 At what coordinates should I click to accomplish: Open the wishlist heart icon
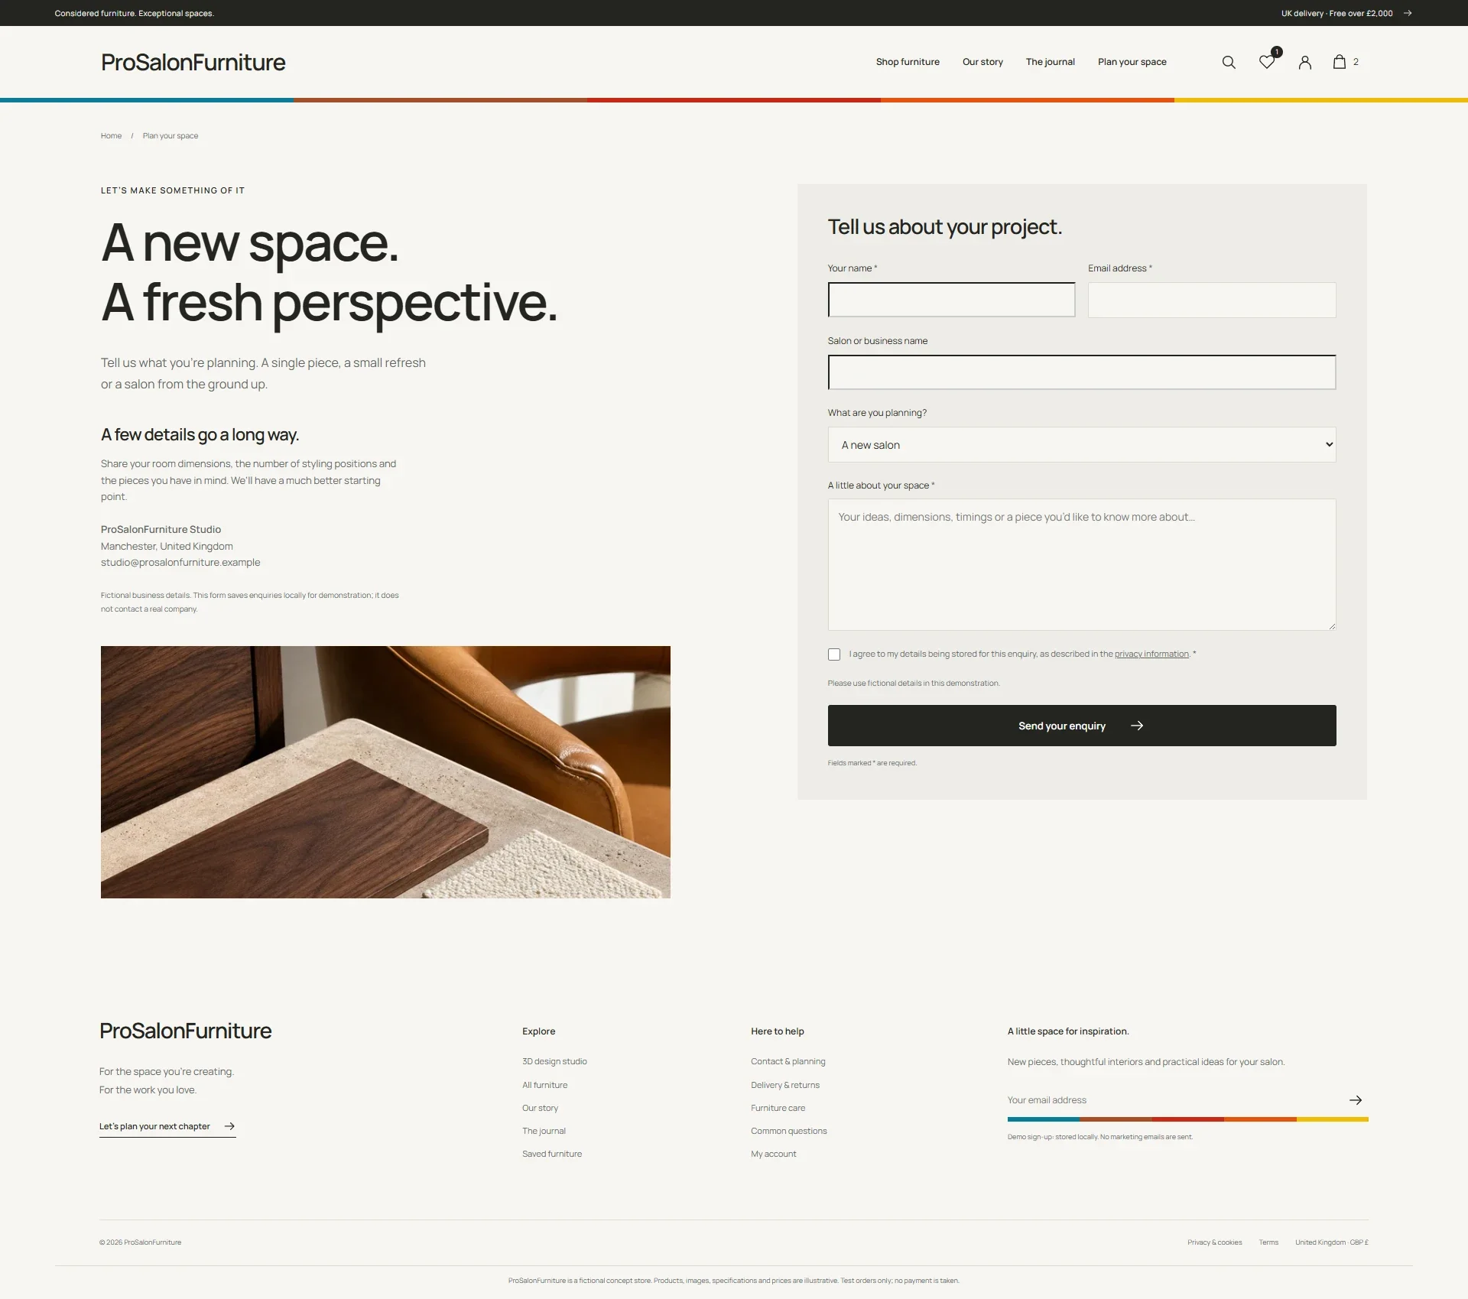point(1267,62)
